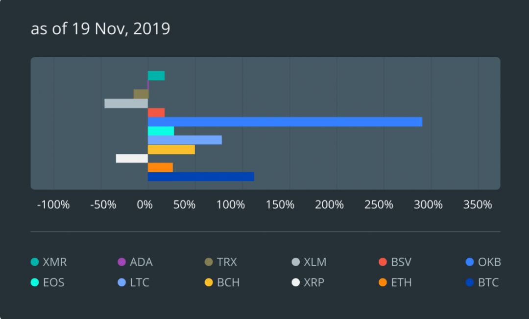Toggle LTC in the legend
529x319 pixels.
coord(133,283)
